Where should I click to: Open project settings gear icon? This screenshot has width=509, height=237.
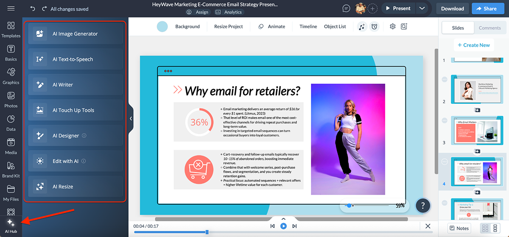point(393,27)
